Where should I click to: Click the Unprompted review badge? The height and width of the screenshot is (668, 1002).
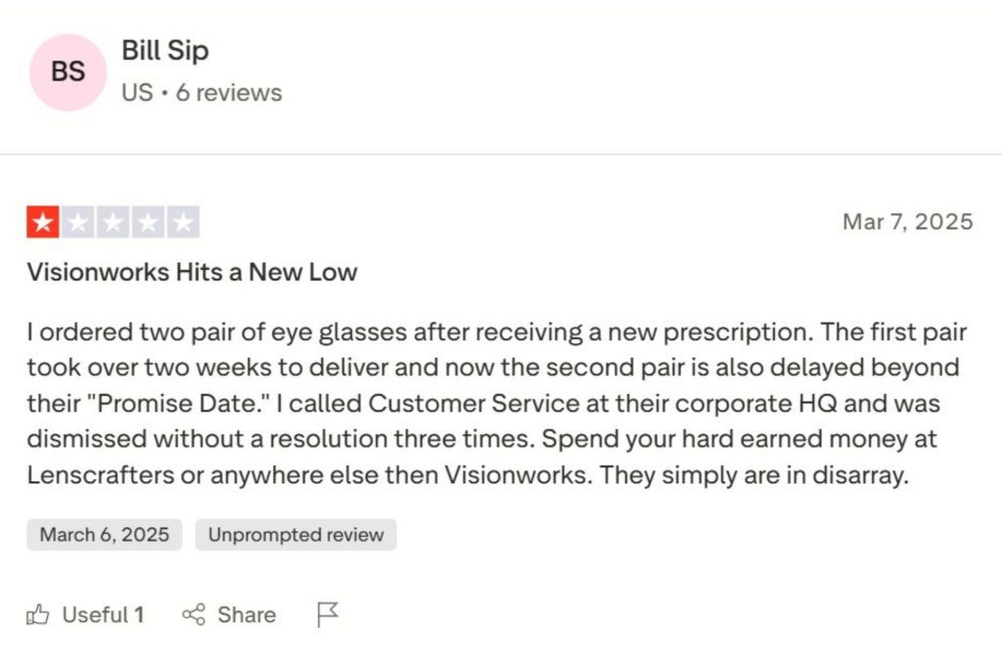click(x=296, y=535)
